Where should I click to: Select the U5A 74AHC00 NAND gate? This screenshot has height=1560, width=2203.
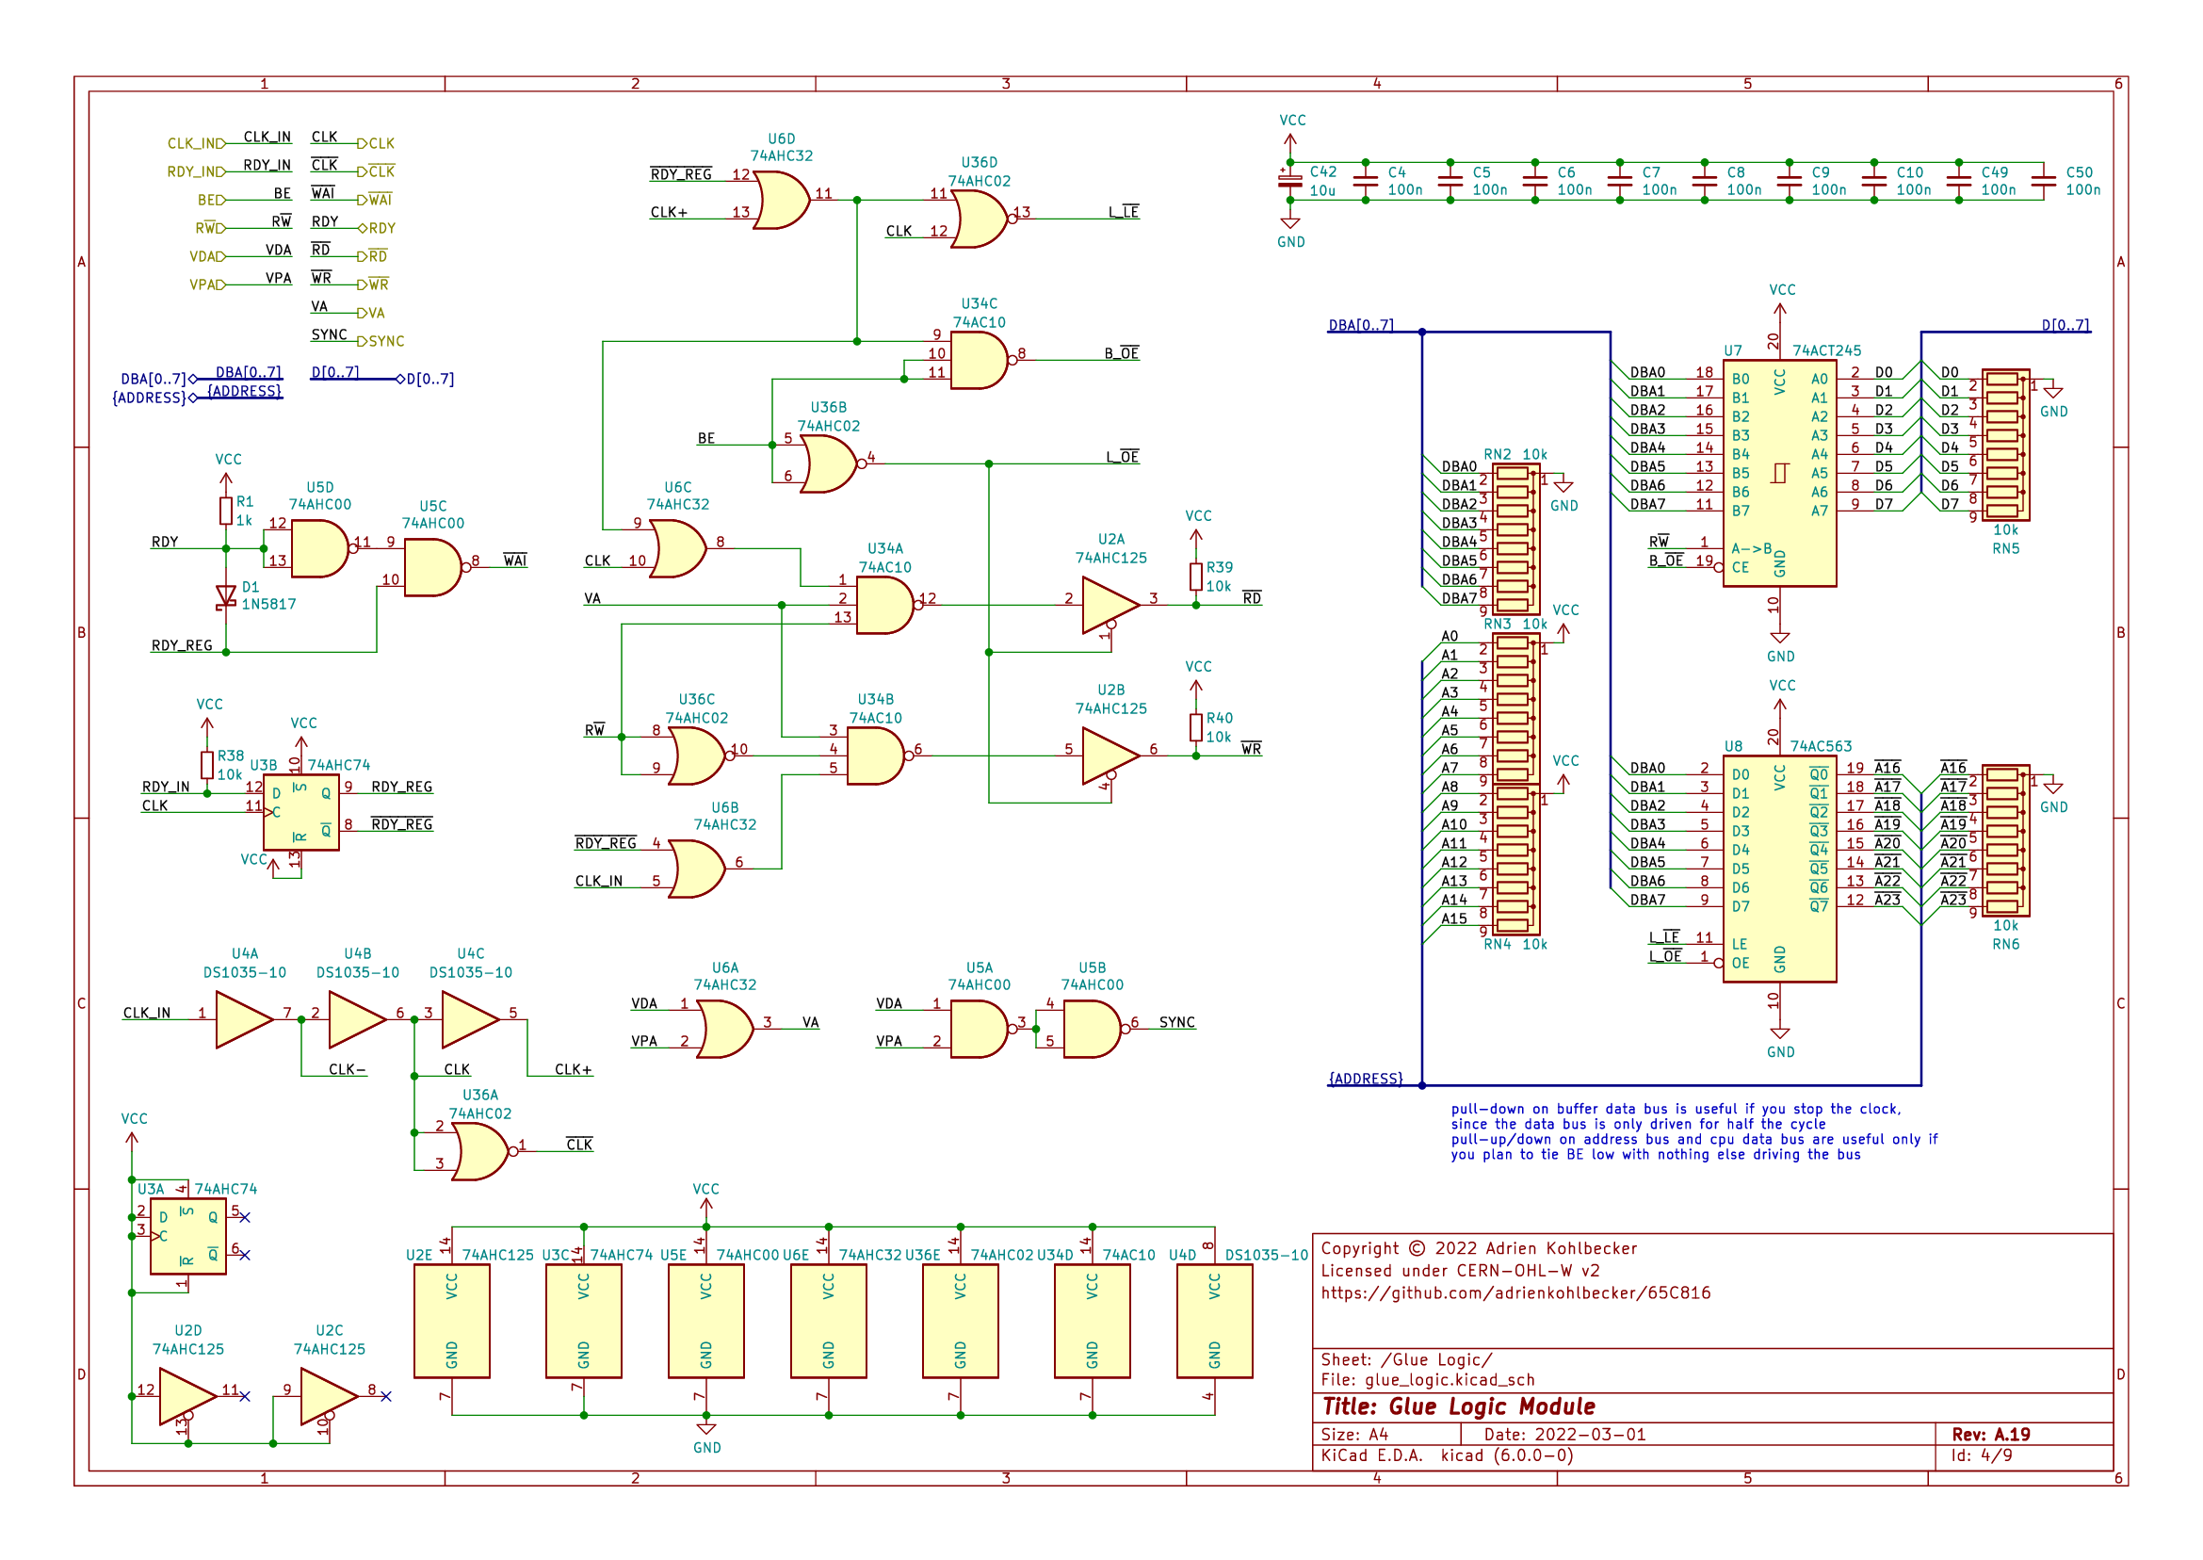pos(983,1029)
